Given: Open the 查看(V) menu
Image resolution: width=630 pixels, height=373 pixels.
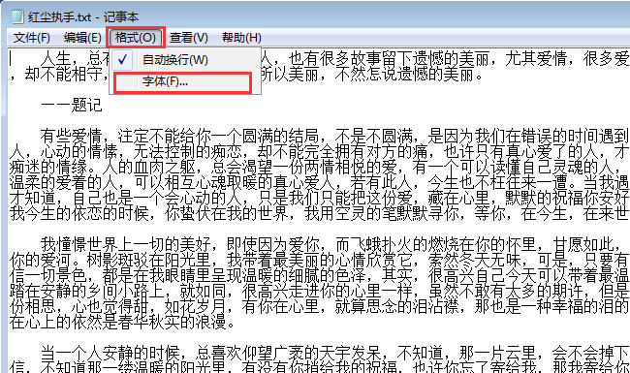Looking at the screenshot, I should click(x=189, y=38).
